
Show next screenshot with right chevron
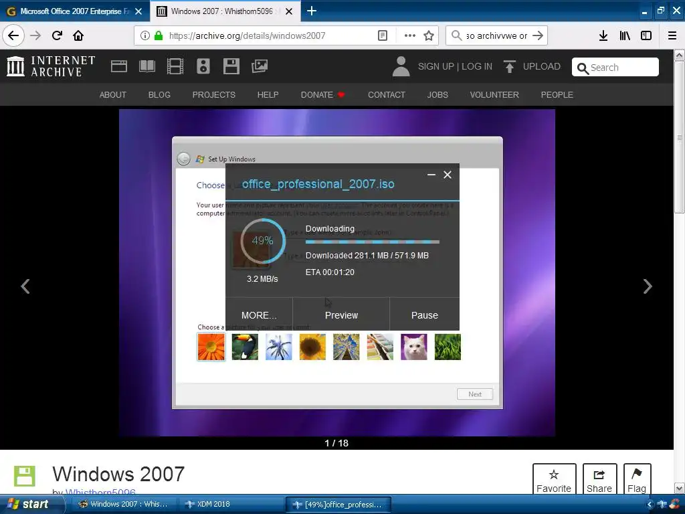(648, 286)
